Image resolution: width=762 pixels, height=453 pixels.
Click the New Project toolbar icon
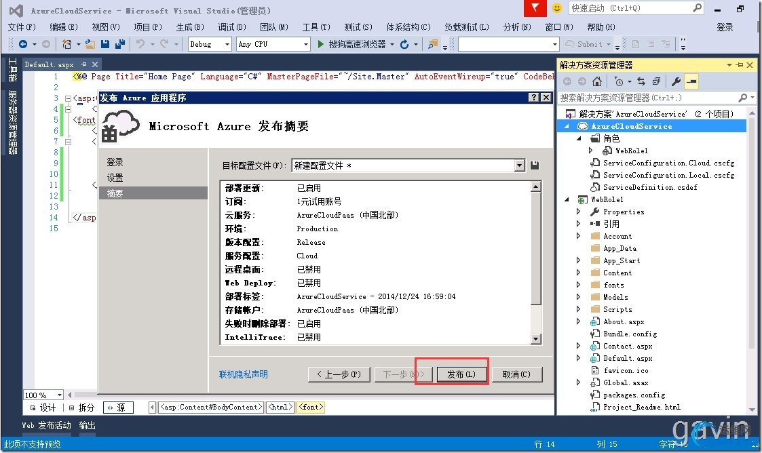tap(67, 44)
